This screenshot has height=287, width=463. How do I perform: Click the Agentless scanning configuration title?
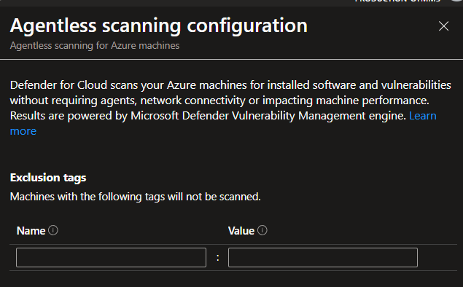coord(158,25)
